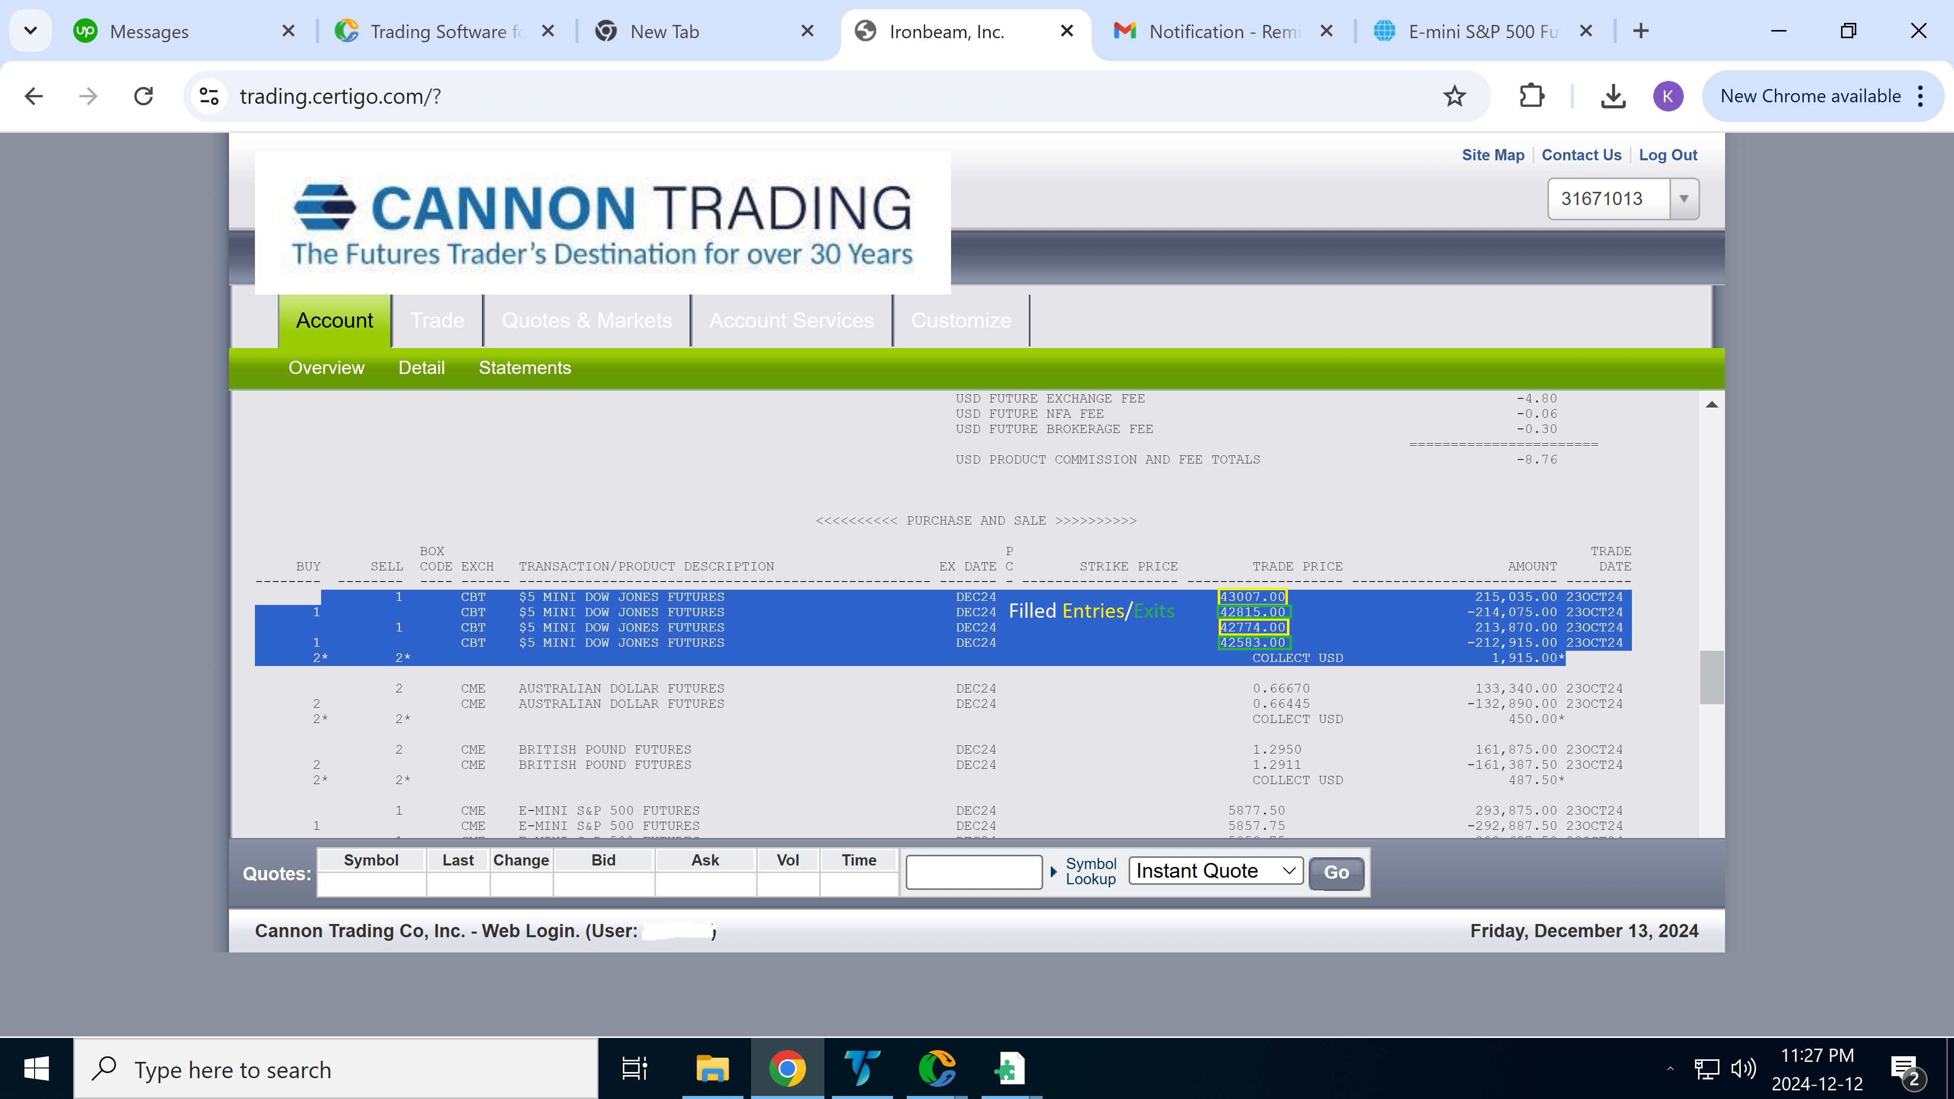Click the taskbar search box
1954x1099 pixels.
pyautogui.click(x=336, y=1069)
